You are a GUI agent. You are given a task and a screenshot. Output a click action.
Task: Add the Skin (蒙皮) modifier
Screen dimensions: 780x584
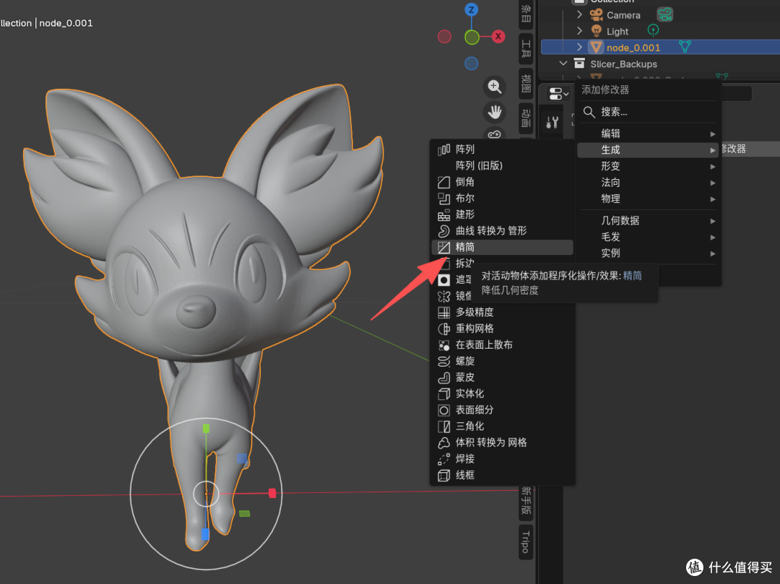(503, 378)
